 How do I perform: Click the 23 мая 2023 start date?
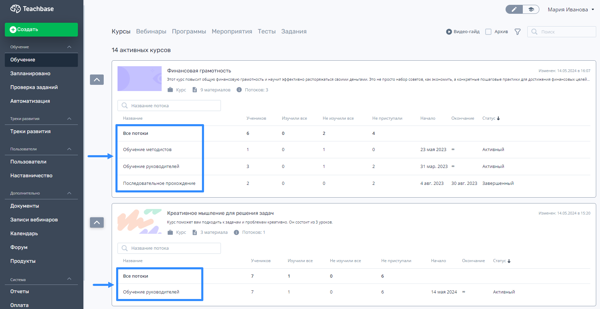pyautogui.click(x=433, y=150)
